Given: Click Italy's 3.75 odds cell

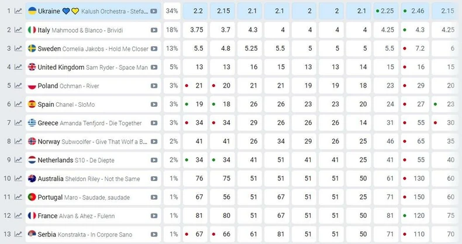Looking at the screenshot, I should tap(199, 30).
